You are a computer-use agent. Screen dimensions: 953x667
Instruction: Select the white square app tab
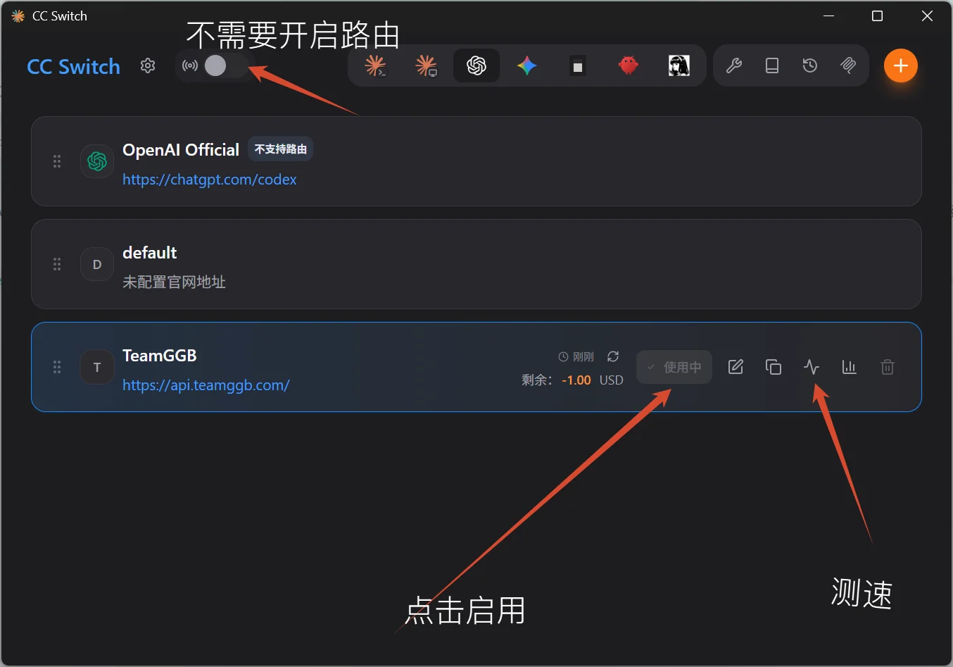[578, 66]
